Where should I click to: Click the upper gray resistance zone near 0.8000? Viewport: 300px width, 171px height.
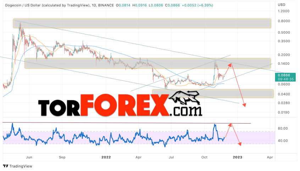tap(142, 23)
